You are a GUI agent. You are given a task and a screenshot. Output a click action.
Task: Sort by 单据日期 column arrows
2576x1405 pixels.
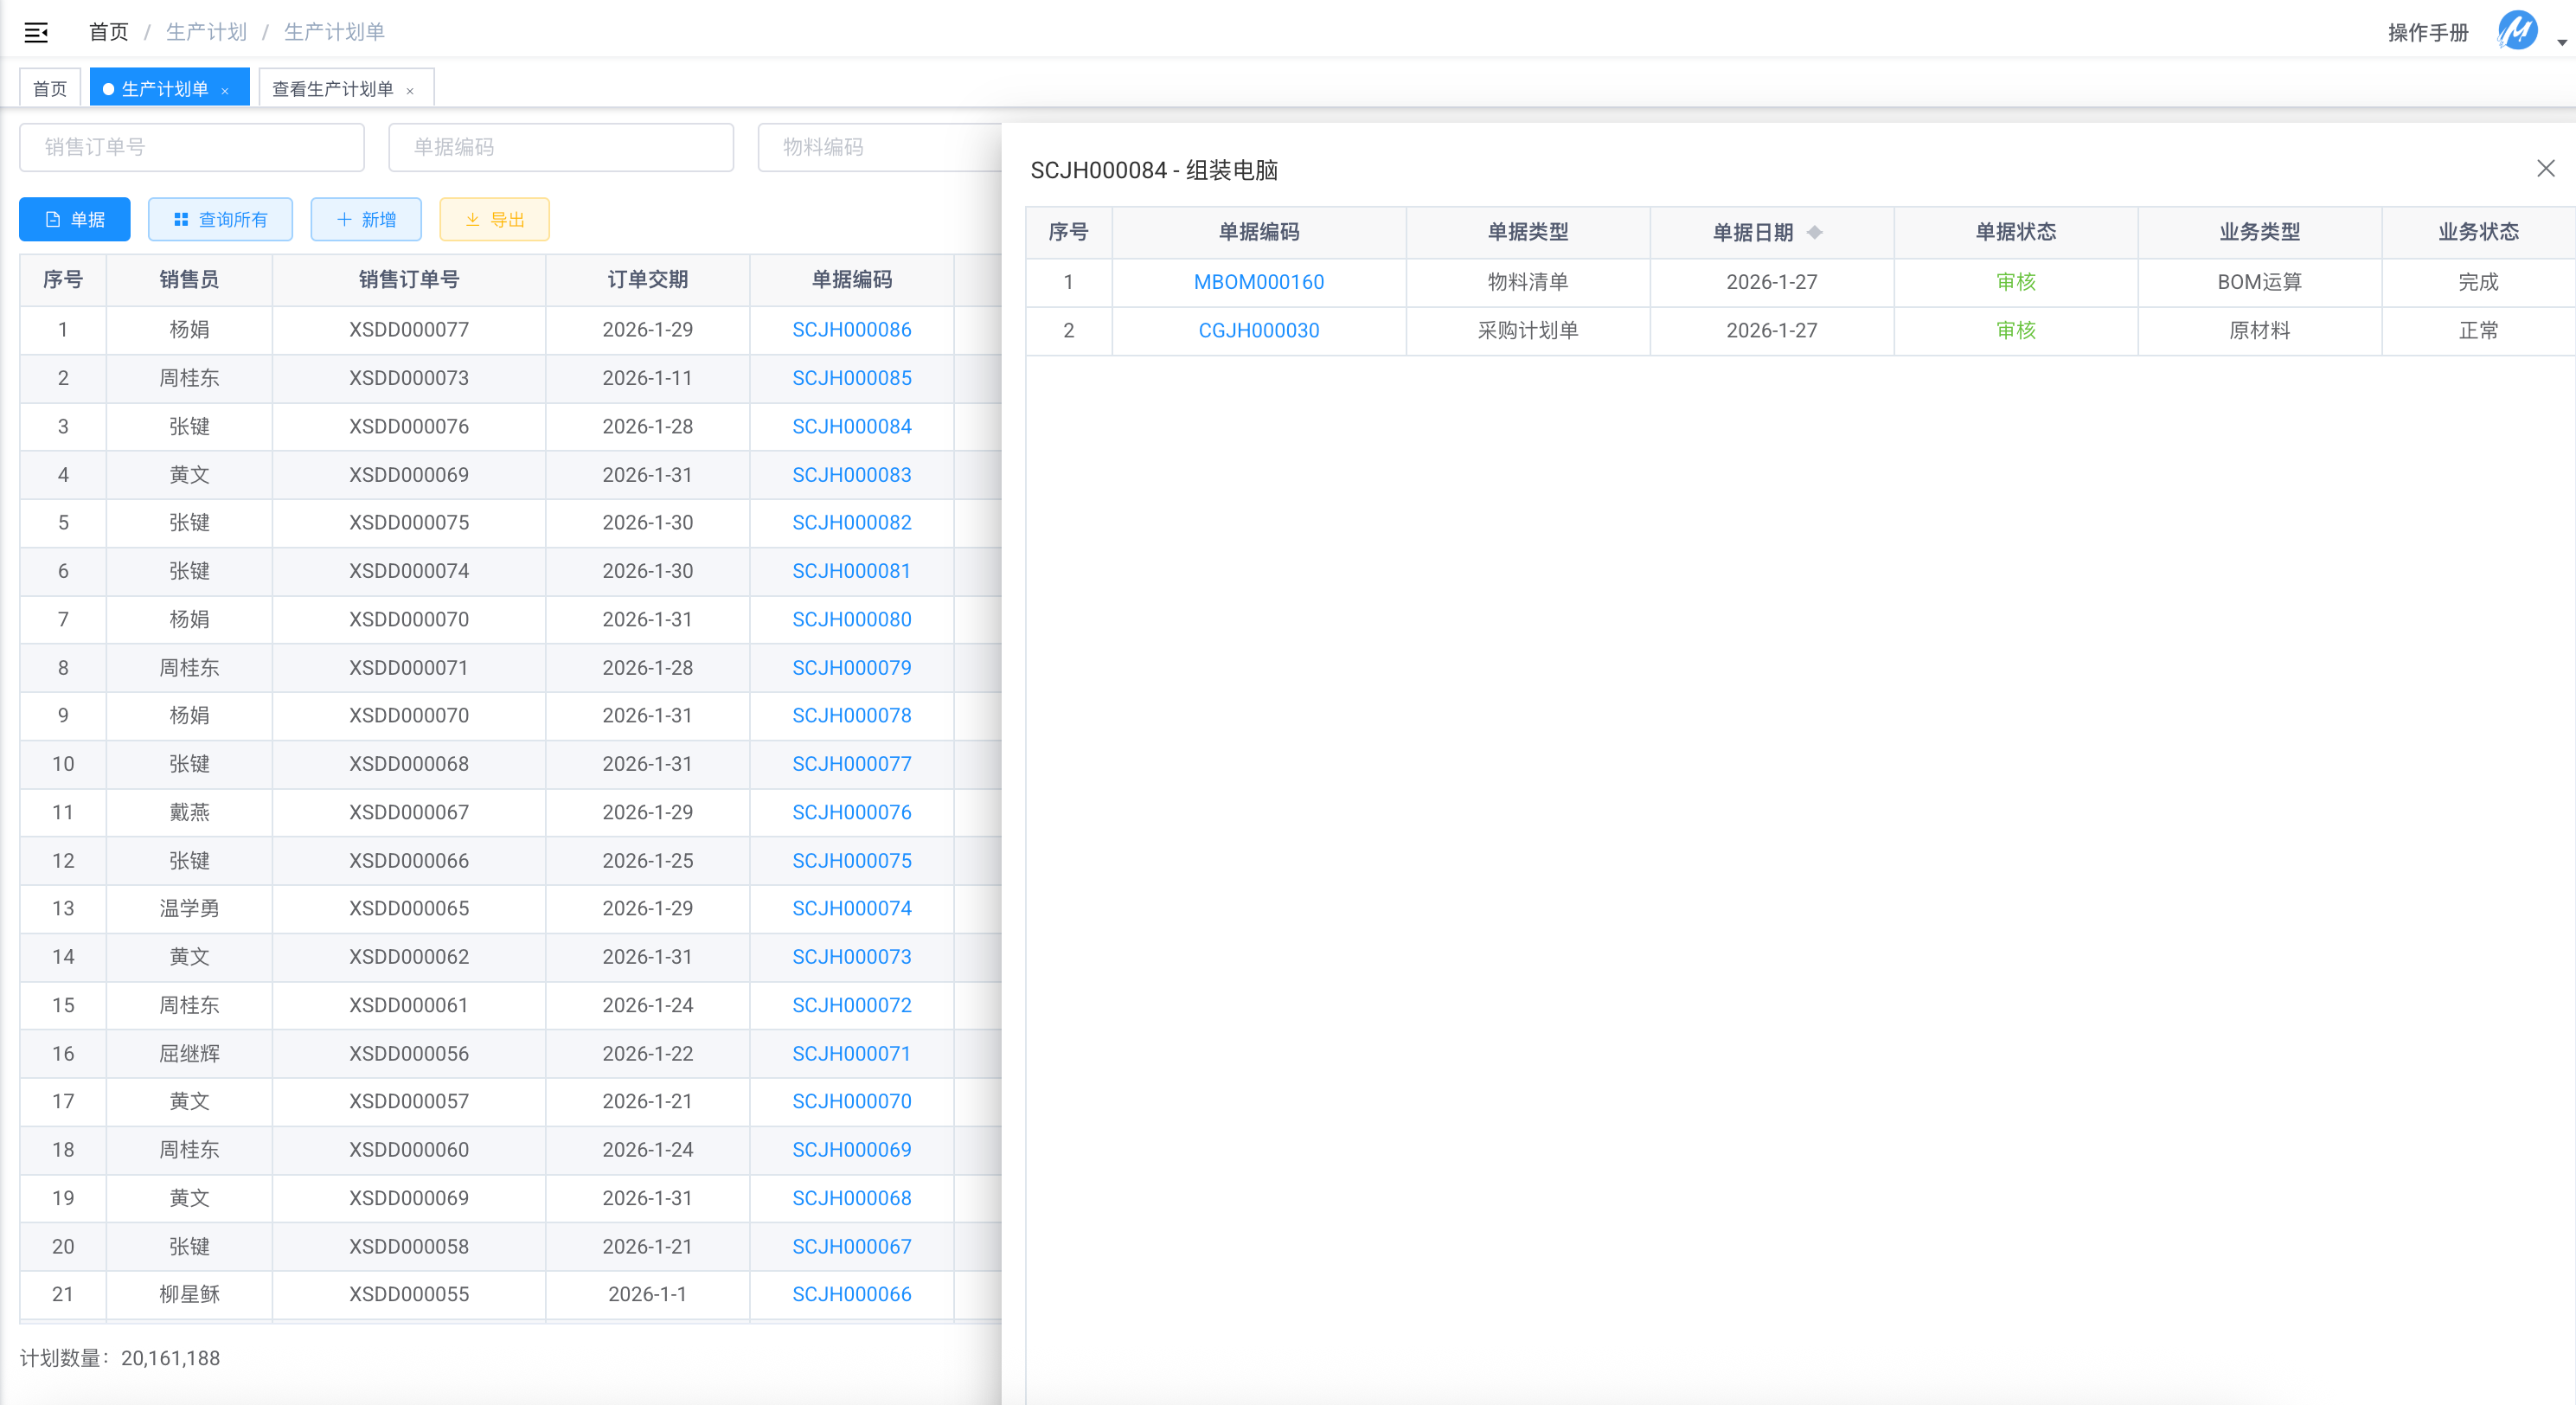(x=1814, y=232)
